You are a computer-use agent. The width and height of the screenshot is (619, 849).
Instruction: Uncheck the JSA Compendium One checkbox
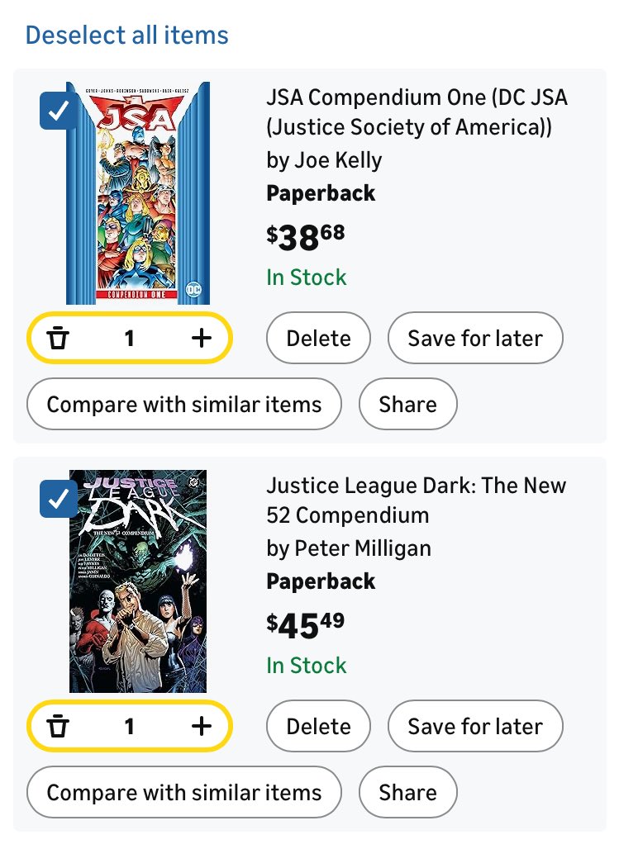59,111
